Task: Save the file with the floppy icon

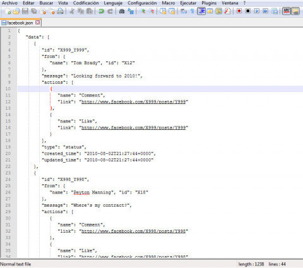Action: click(25, 11)
